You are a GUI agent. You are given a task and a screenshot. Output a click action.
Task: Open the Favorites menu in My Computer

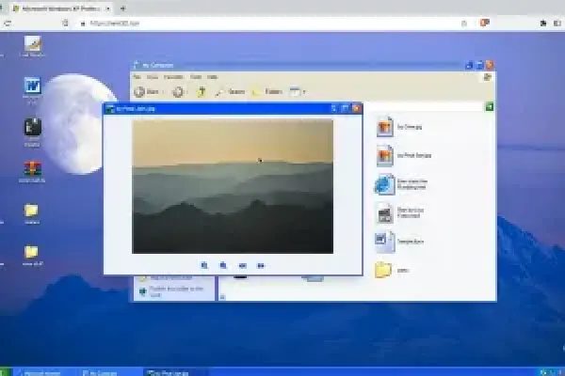[x=173, y=77]
